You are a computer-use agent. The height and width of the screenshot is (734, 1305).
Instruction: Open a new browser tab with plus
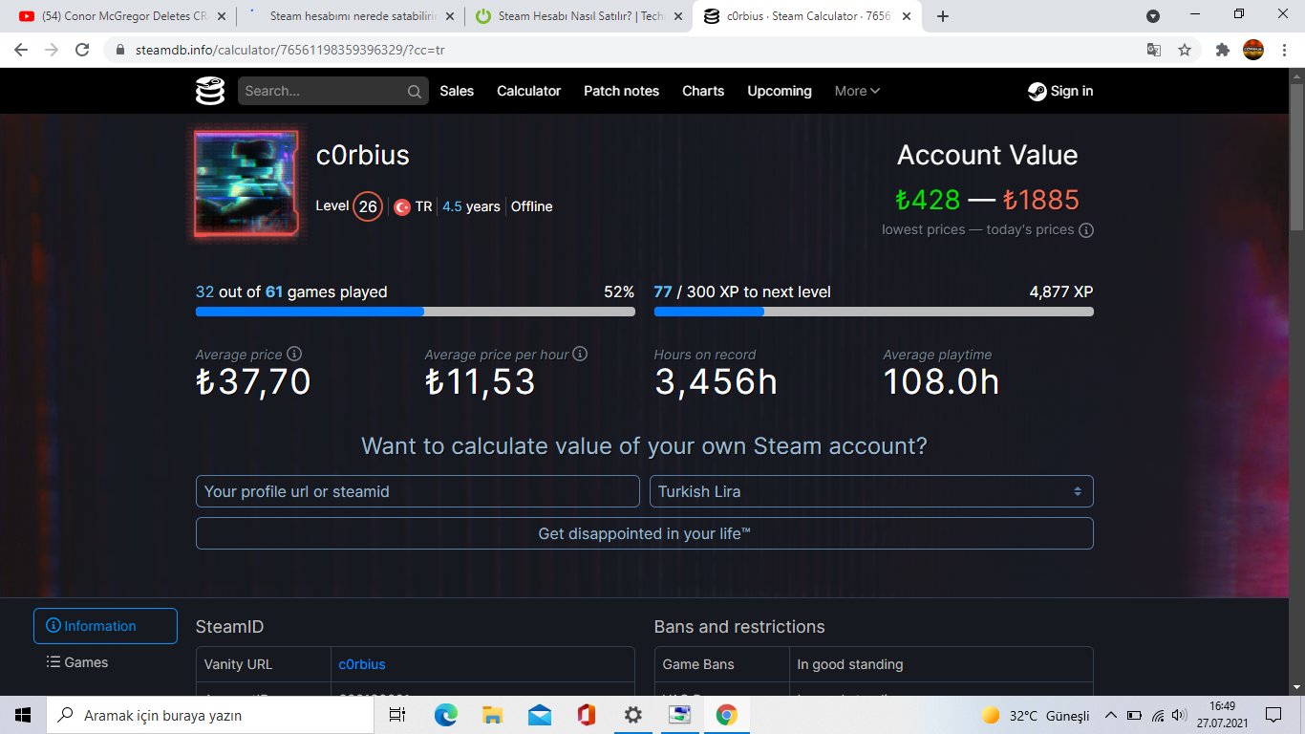tap(943, 16)
